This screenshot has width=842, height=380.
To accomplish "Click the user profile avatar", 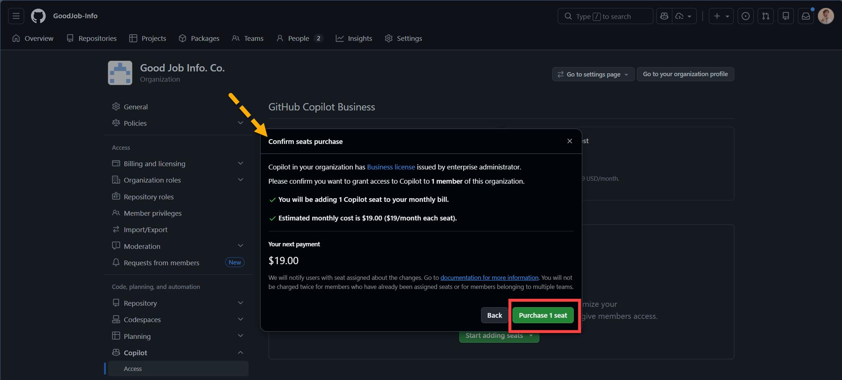I will (826, 16).
